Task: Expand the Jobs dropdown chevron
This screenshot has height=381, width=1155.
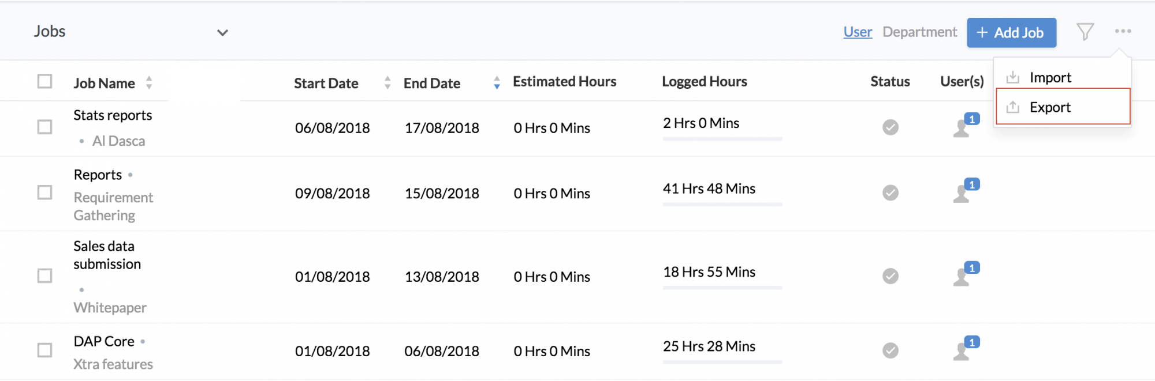Action: [222, 33]
